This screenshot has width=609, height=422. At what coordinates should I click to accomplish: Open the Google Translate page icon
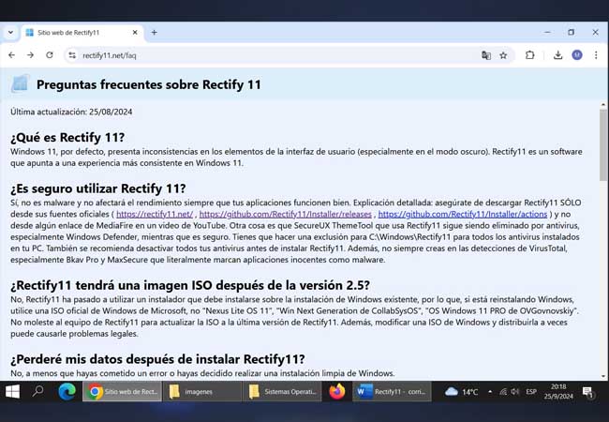point(486,55)
